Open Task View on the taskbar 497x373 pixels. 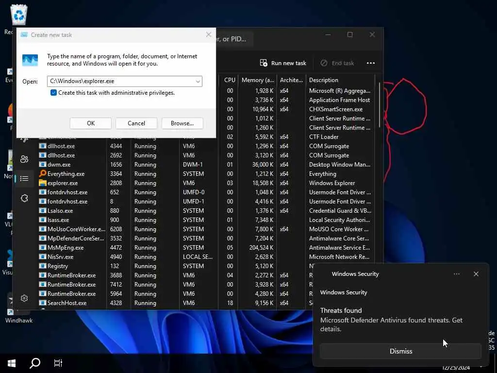[58, 363]
